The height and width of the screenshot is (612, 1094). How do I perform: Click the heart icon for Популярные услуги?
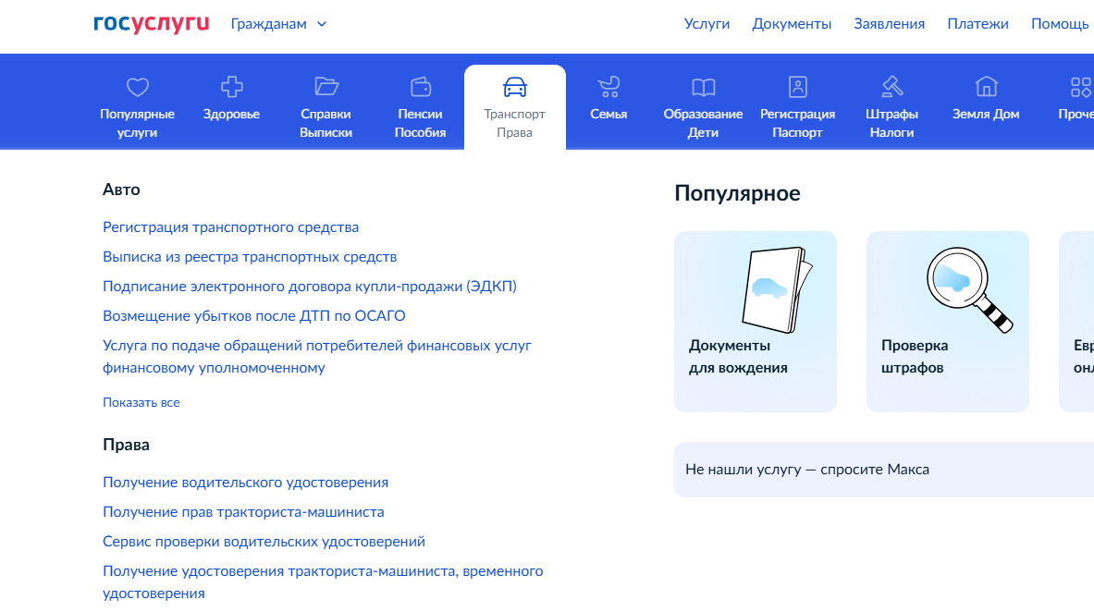[138, 87]
